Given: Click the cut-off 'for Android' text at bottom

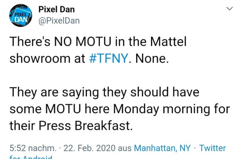Looking at the screenshot, I should [31, 157].
